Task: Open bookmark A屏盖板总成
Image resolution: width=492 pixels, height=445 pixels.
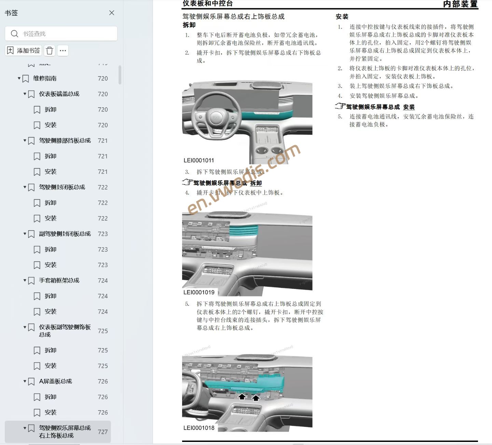Action: [x=55, y=381]
